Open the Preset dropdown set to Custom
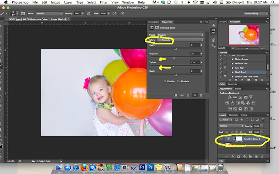The image size is (279, 174). 181,35
